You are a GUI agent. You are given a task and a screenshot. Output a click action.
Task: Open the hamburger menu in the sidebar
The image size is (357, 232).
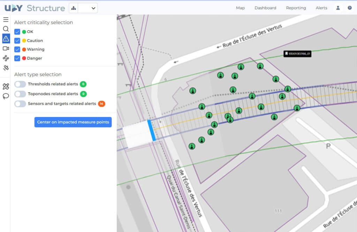pyautogui.click(x=6, y=20)
